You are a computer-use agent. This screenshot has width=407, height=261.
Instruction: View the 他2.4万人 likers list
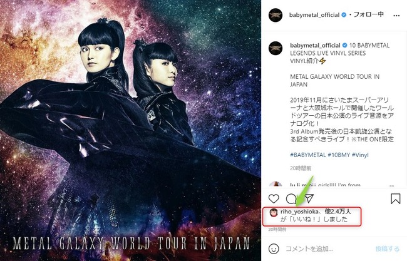(x=337, y=212)
